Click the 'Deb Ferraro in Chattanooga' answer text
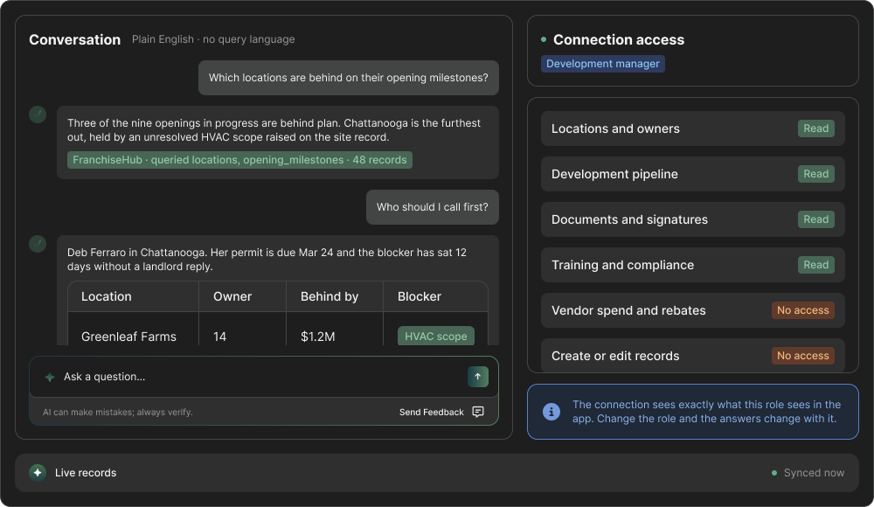The height and width of the screenshot is (507, 874). pos(267,260)
